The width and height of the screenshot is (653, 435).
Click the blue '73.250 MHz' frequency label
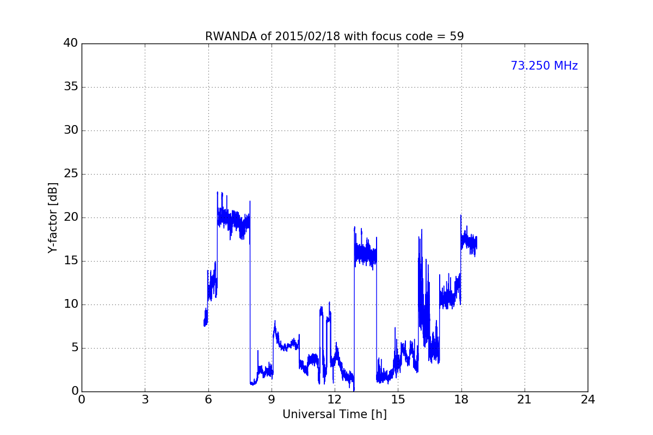[544, 66]
